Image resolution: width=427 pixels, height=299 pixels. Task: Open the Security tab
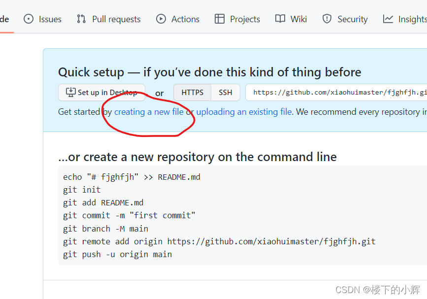coord(345,19)
